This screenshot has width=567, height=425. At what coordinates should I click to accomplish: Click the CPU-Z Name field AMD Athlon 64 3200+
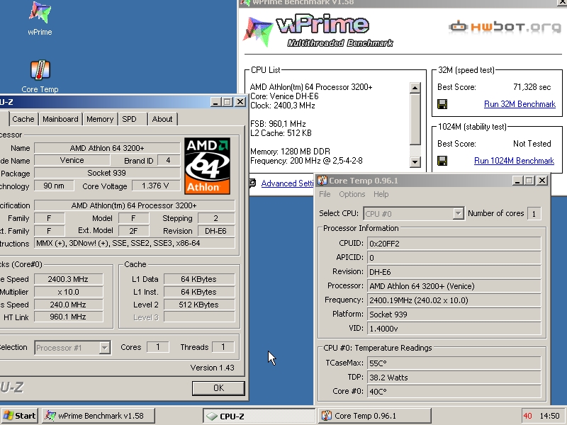pos(107,148)
